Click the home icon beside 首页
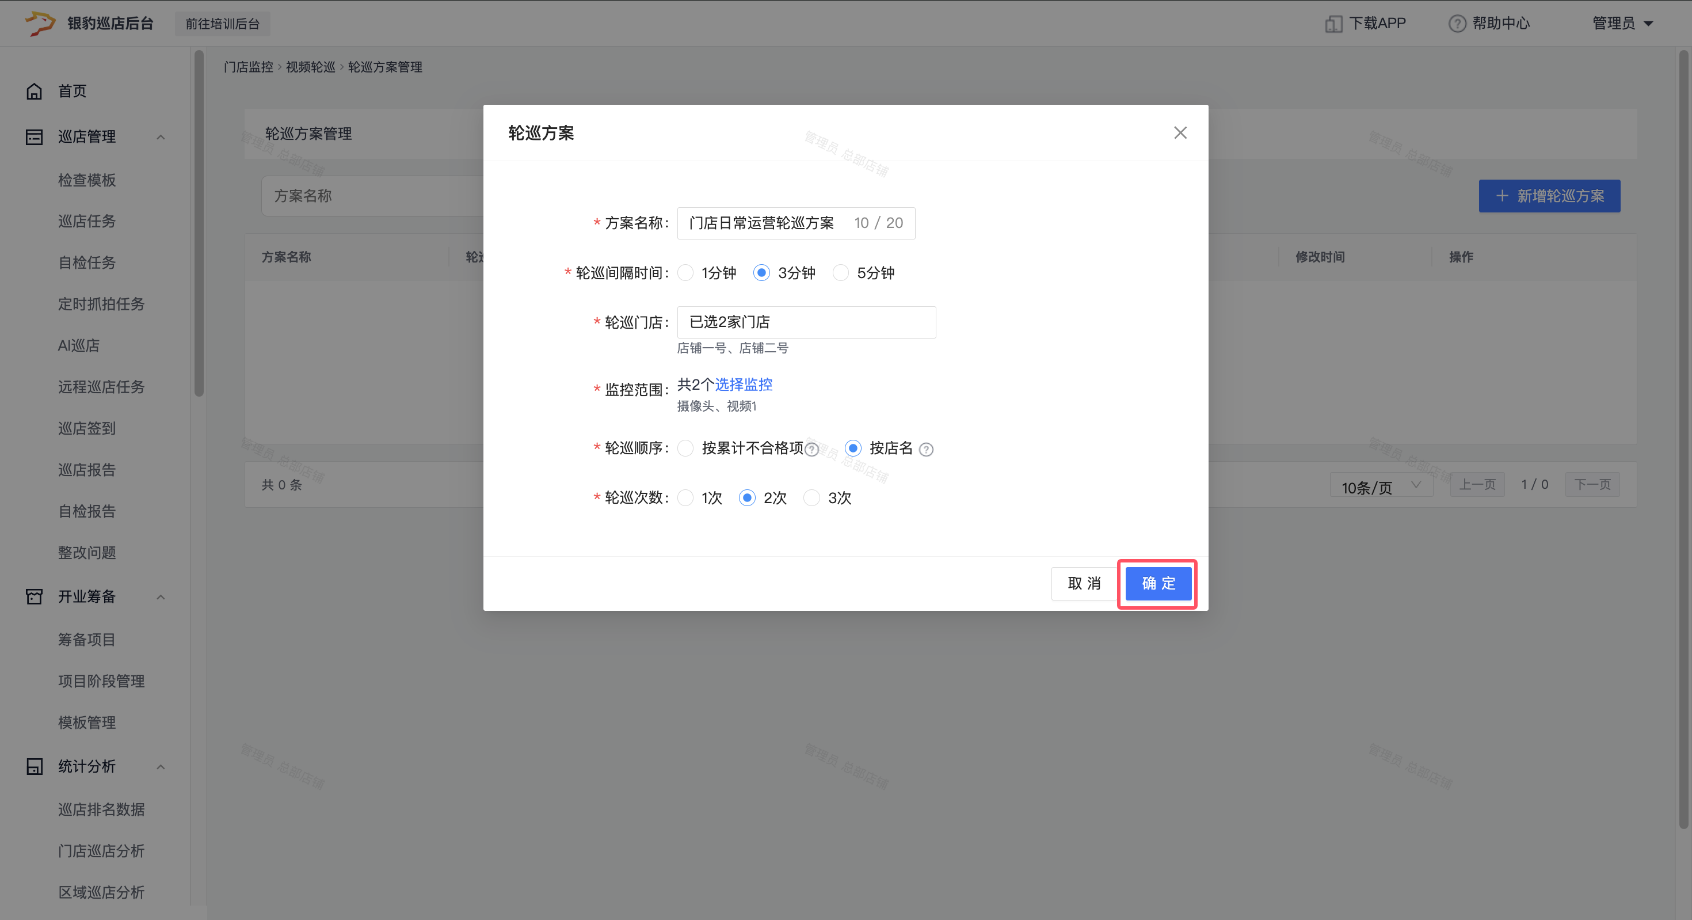The height and width of the screenshot is (920, 1692). (34, 92)
